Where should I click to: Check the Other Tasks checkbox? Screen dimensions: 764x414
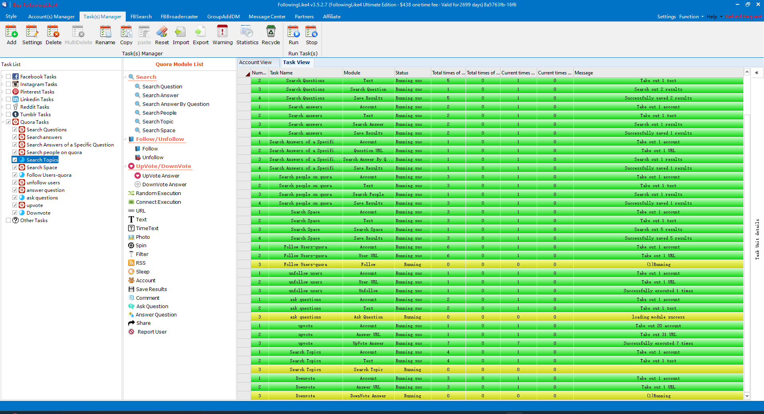(x=8, y=220)
